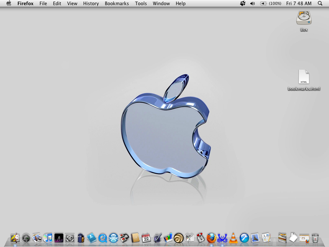Open the blue Realtek crab icon in dock
Image resolution: width=329 pixels, height=247 pixels.
pos(222,238)
